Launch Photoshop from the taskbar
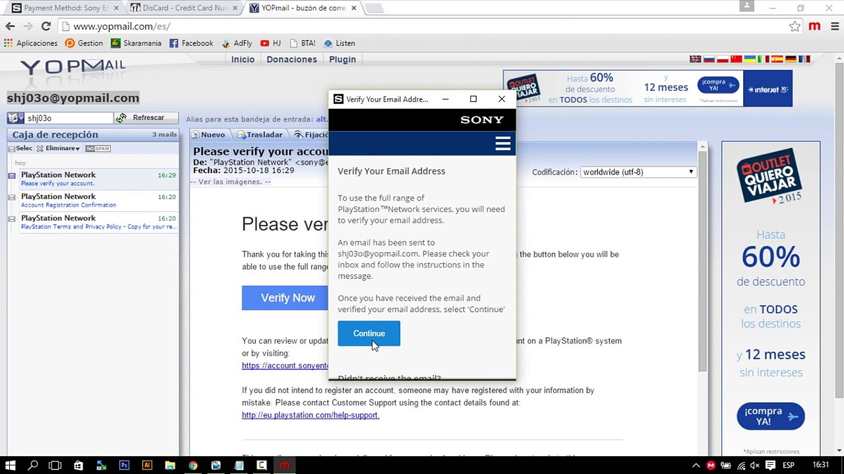This screenshot has width=844, height=474. point(124,465)
